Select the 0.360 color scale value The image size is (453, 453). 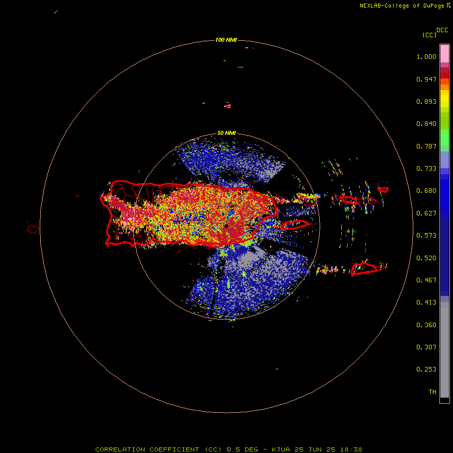pos(426,325)
